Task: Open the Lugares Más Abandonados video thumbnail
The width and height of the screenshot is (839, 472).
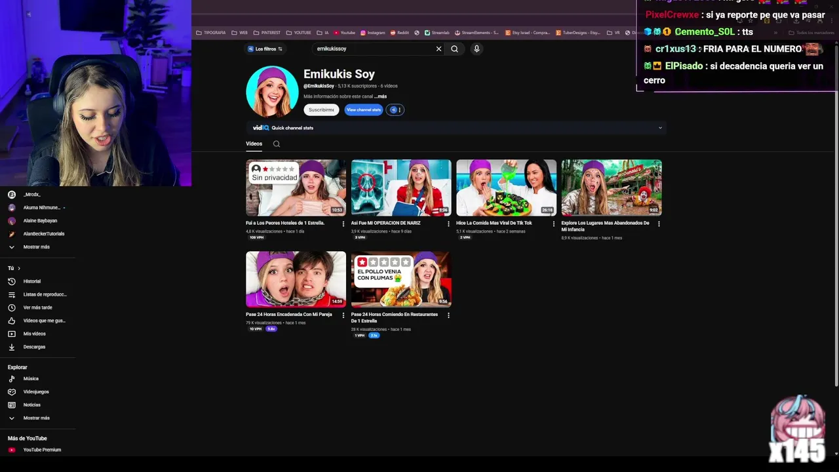Action: click(612, 187)
